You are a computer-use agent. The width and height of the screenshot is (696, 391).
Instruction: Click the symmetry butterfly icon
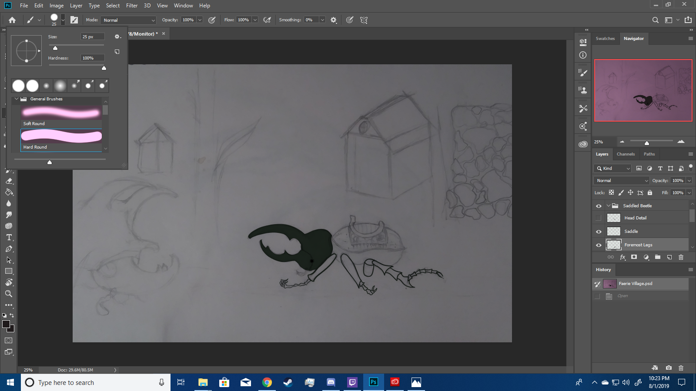pos(364,20)
